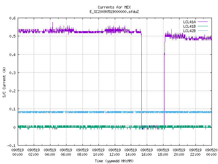Click the x-axis tick 090519 18:00
Screen dimensions: 218x164
click(x=163, y=152)
